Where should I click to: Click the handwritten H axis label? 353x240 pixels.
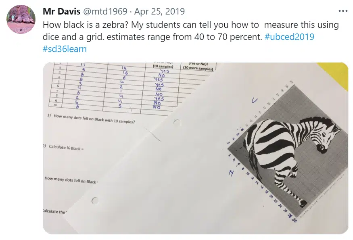tap(231, 173)
